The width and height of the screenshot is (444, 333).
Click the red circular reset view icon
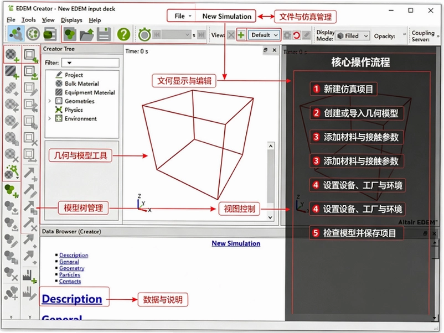[297, 35]
